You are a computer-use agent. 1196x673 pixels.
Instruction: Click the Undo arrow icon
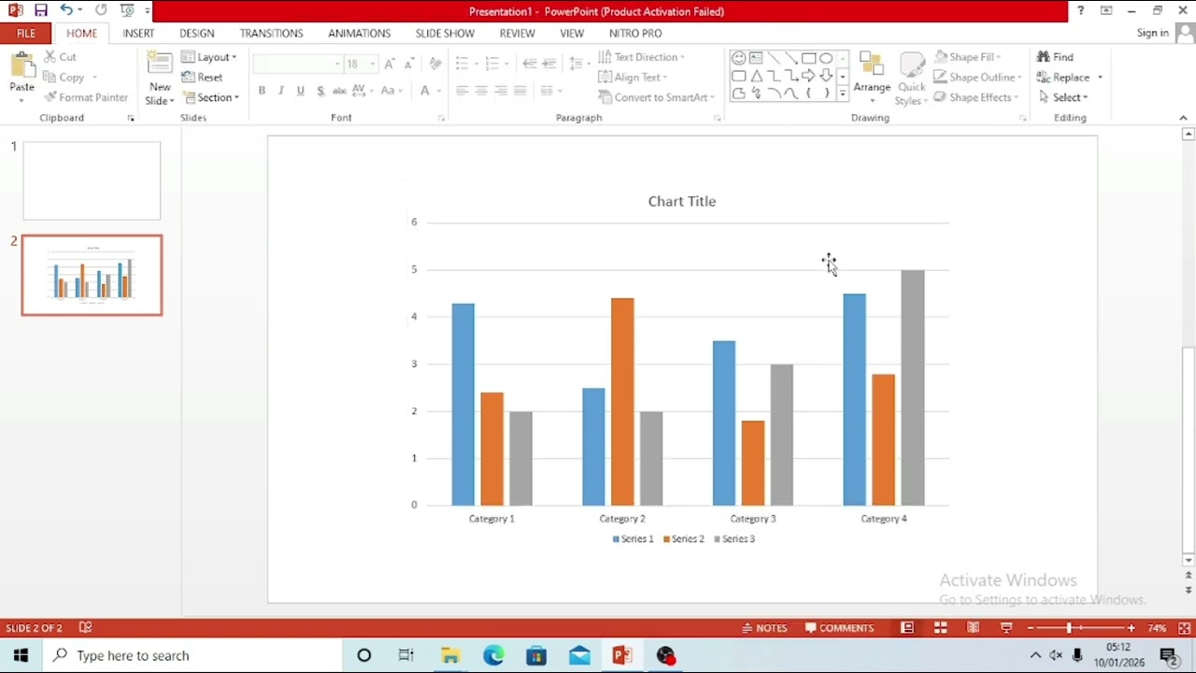click(x=65, y=10)
